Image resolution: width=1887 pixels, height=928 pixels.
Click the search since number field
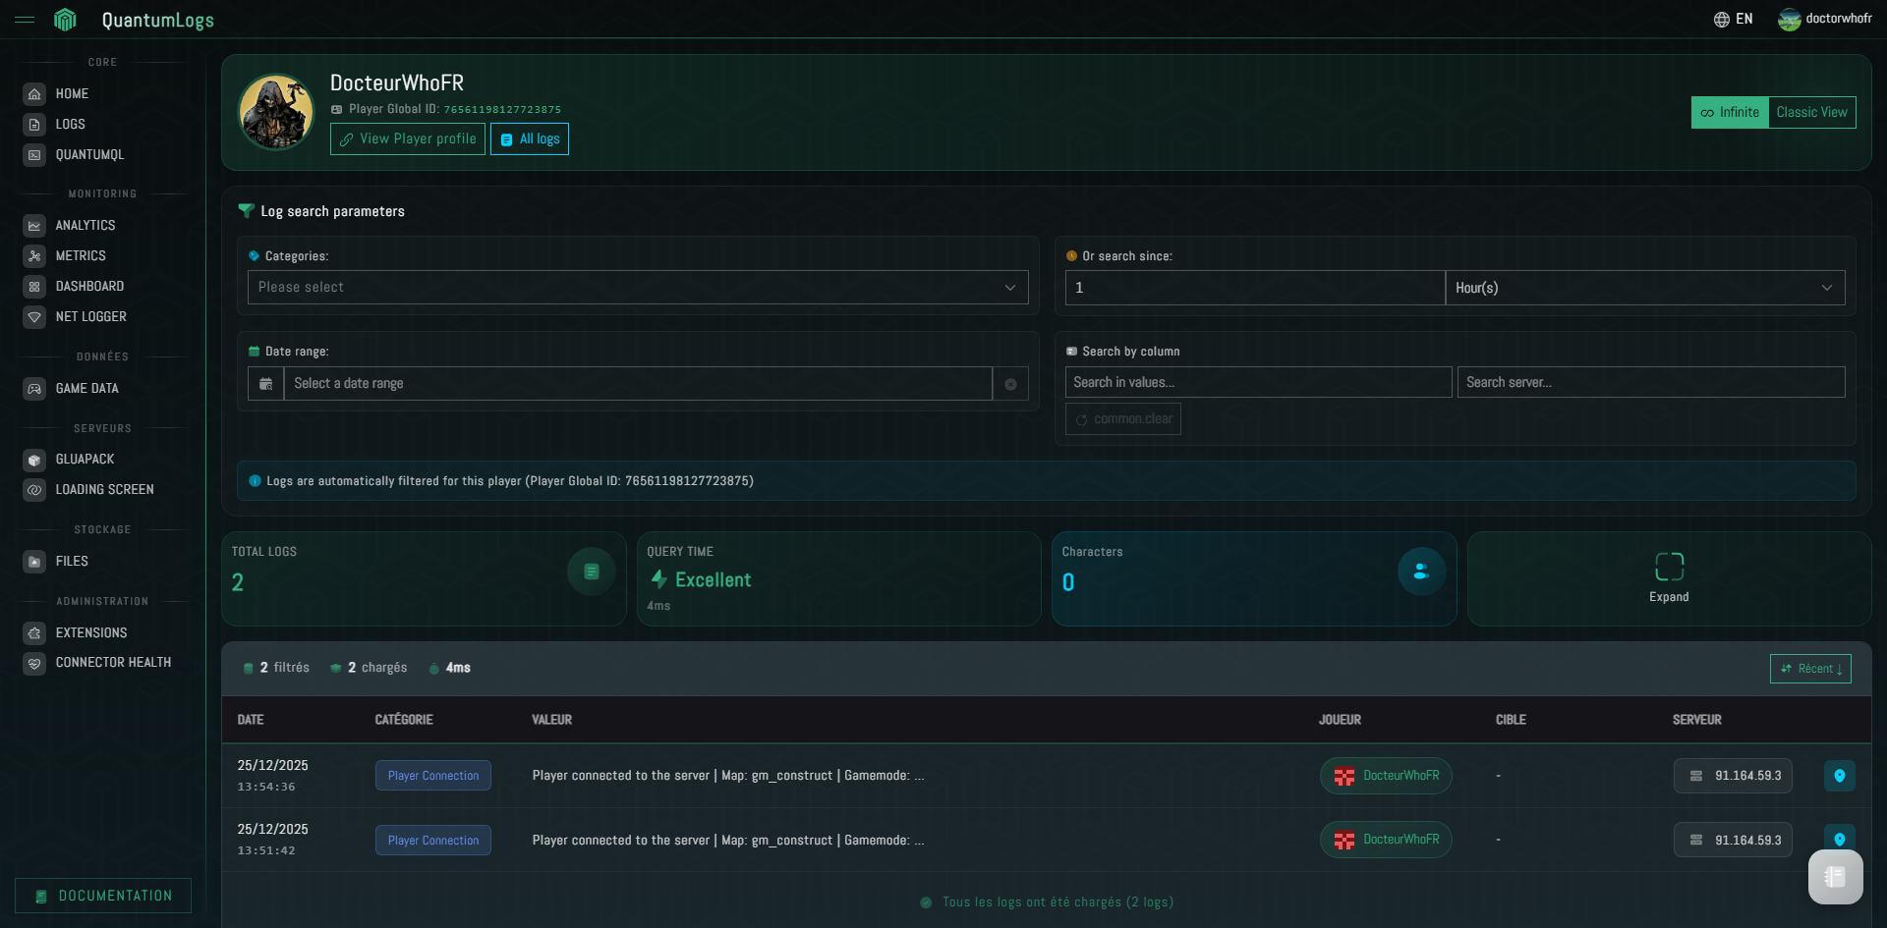pyautogui.click(x=1255, y=288)
